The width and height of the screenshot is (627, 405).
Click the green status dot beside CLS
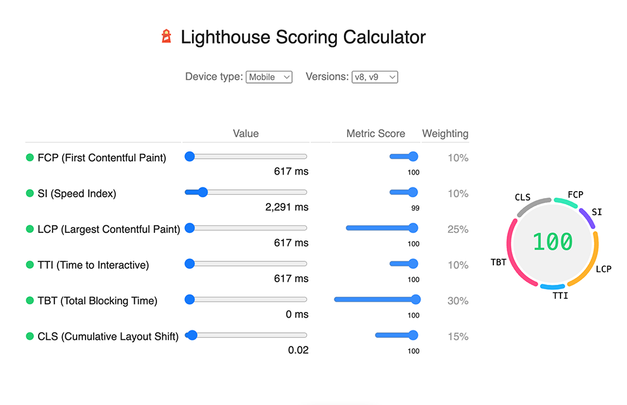(30, 336)
